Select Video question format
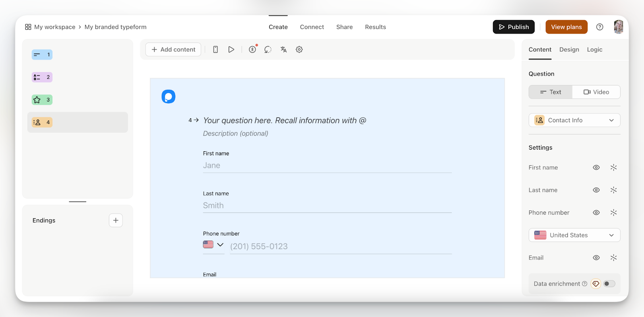The width and height of the screenshot is (644, 317). [x=597, y=92]
